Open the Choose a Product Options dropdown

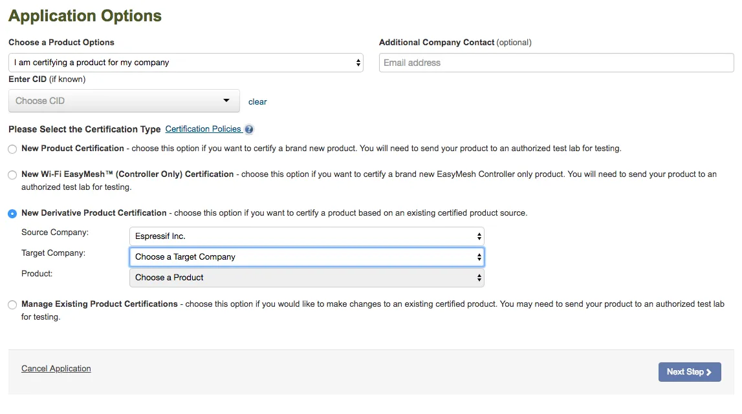click(186, 63)
